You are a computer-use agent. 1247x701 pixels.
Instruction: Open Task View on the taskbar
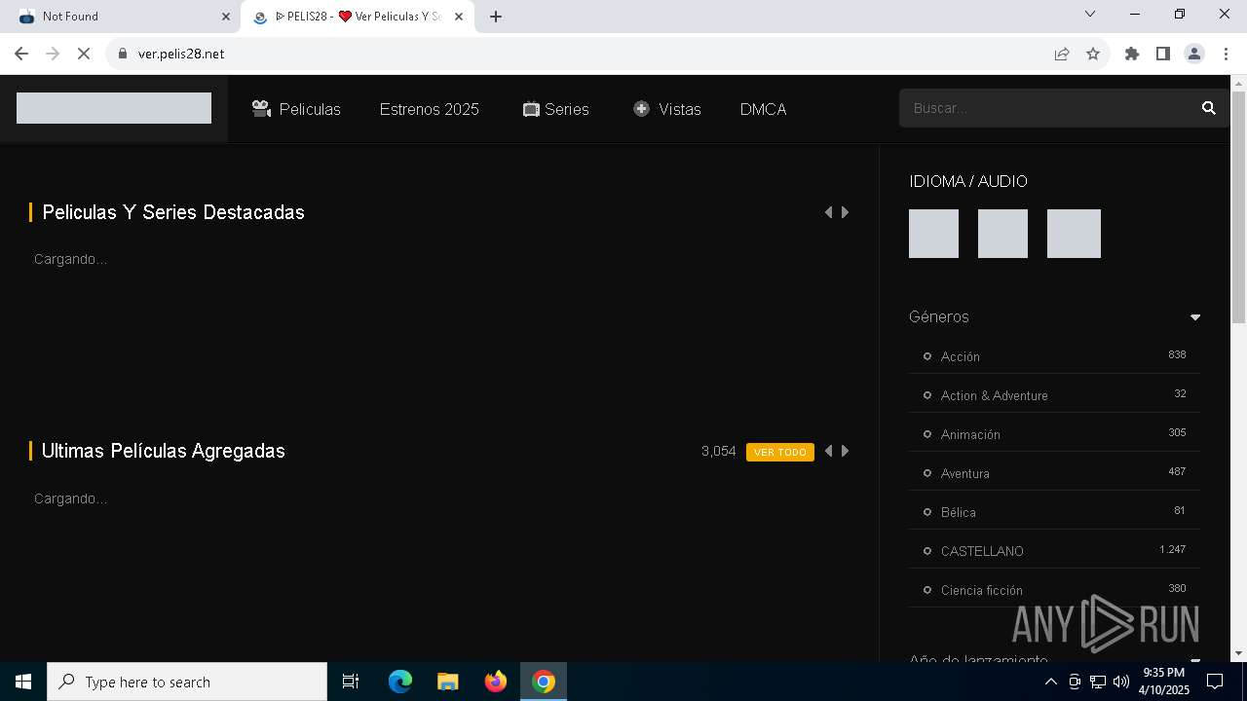click(351, 682)
